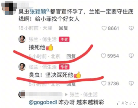Reply to the 揍死他 comment
Viewport: 138px width, 108px height.
[71, 56]
